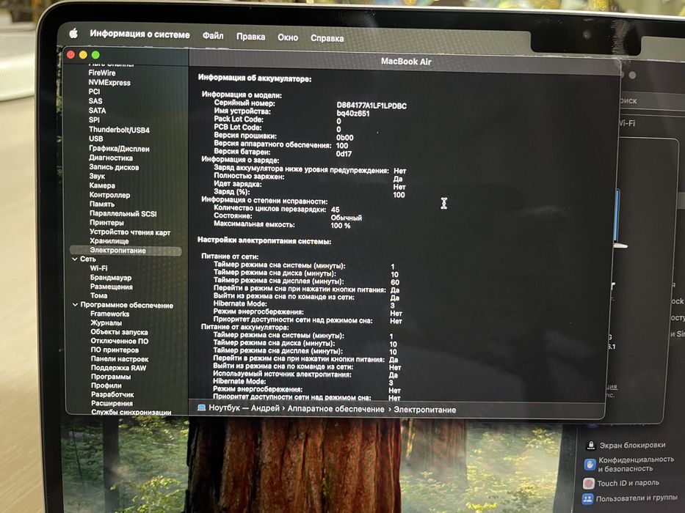This screenshot has height=513, width=685.
Task: Open Расширения in the sidebar
Action: tap(112, 403)
